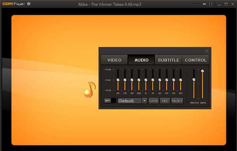The image size is (237, 151).
Task: Click the orange music note in the player area
Action: 90,90
